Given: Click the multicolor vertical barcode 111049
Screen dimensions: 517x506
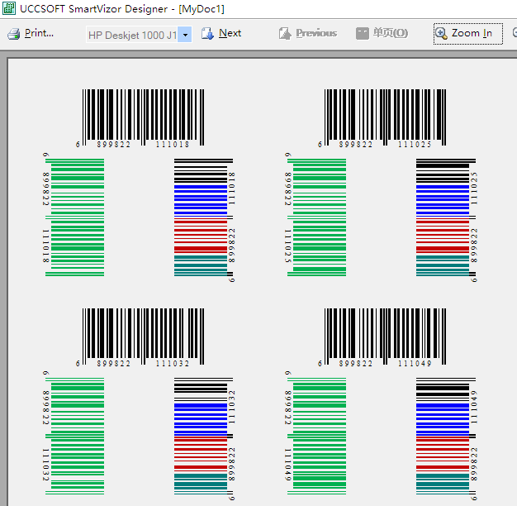Looking at the screenshot, I should point(447,439).
